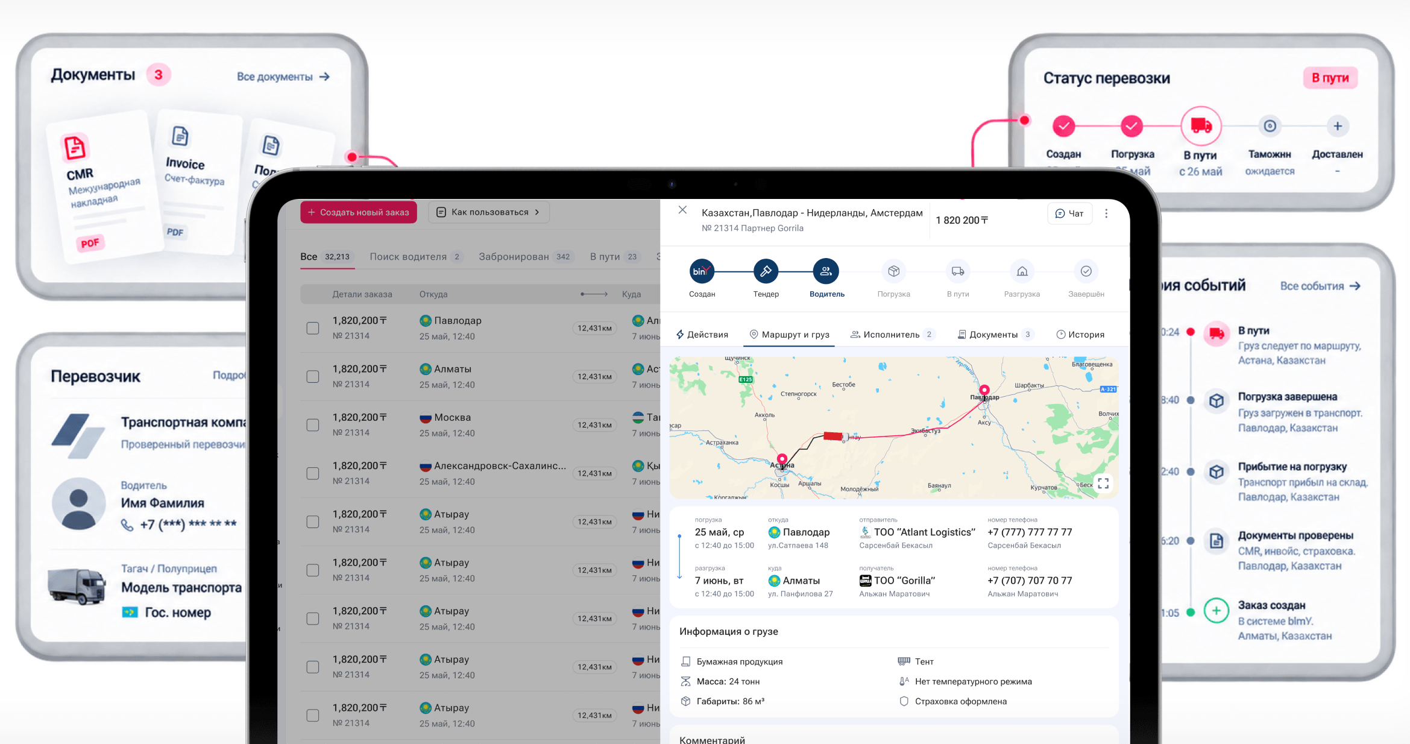
Task: Check the order row from Москва
Action: [312, 424]
